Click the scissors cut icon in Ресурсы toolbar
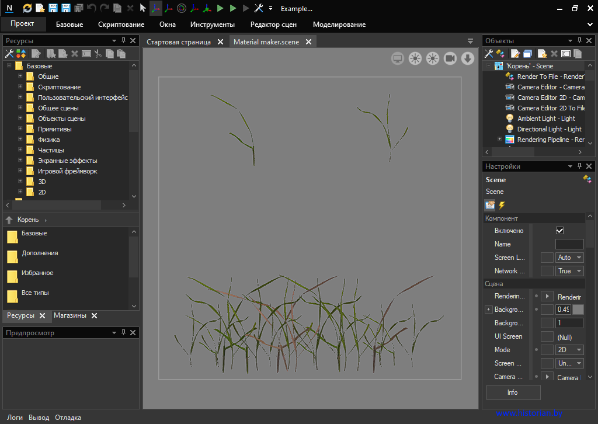 pyautogui.click(x=98, y=54)
